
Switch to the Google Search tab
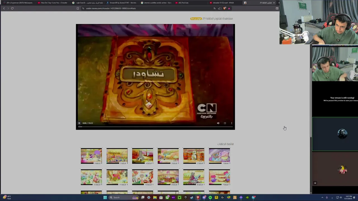[x=87, y=3]
